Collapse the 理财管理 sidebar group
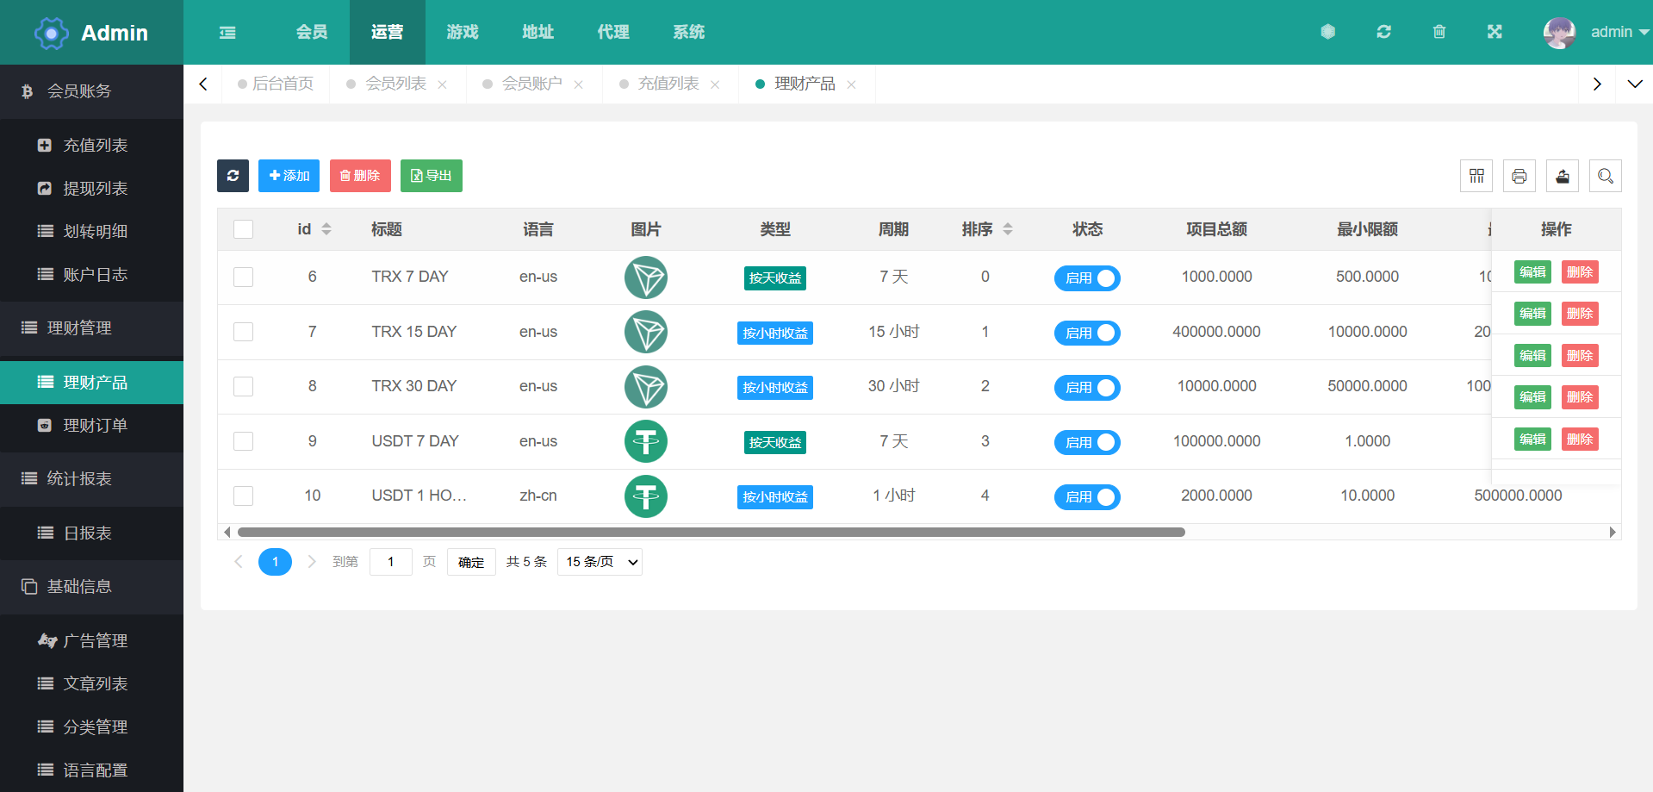The width and height of the screenshot is (1653, 792). (x=91, y=328)
